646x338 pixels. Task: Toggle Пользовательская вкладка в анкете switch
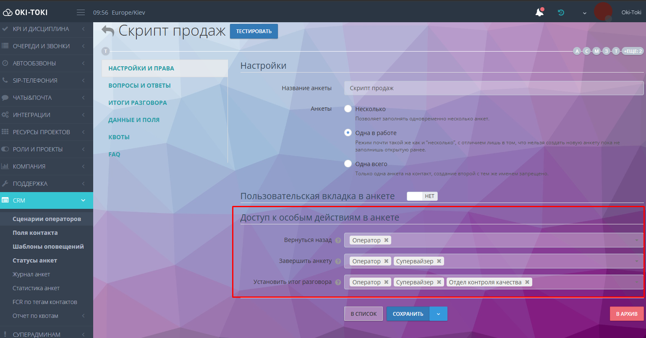click(422, 196)
